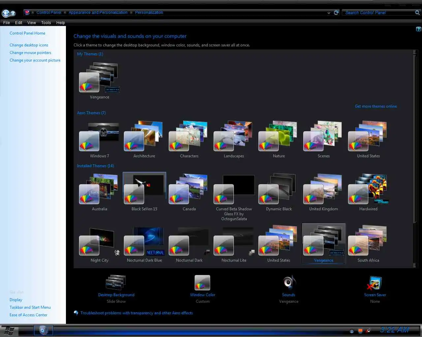Viewport: 422px width, 337px height.
Task: Open Display settings link
Action: pyautogui.click(x=16, y=300)
